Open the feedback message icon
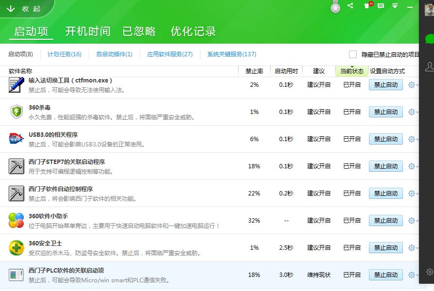The width and height of the screenshot is (434, 291). 381,6
